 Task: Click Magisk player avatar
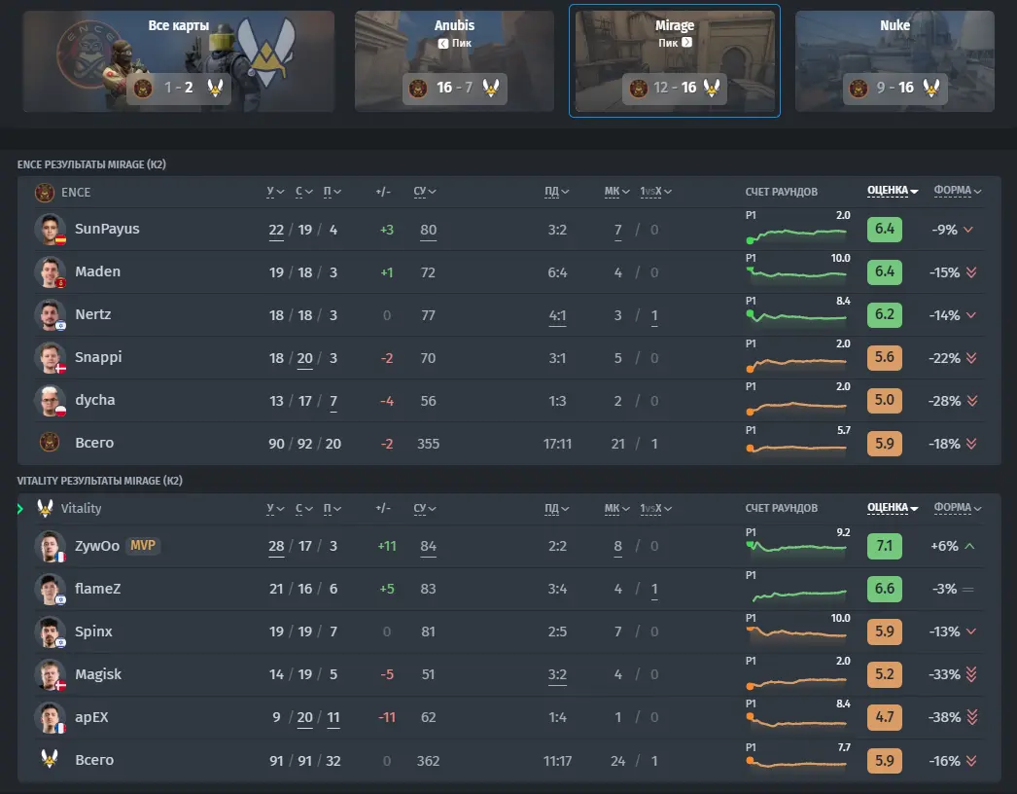click(x=50, y=674)
